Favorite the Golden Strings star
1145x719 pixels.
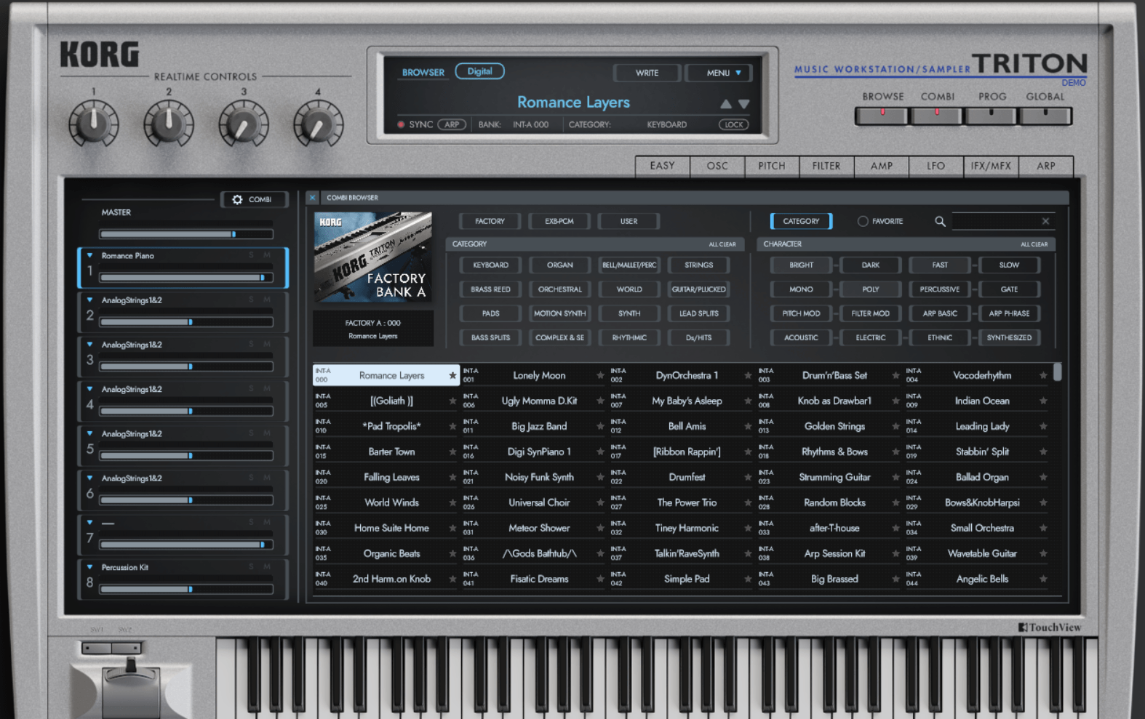pos(895,427)
